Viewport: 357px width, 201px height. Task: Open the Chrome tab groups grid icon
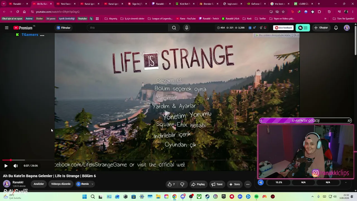tap(97, 19)
